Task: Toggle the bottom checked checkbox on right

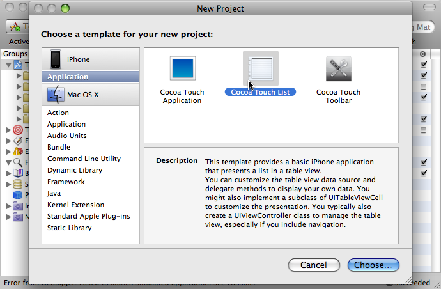Action: point(423,173)
